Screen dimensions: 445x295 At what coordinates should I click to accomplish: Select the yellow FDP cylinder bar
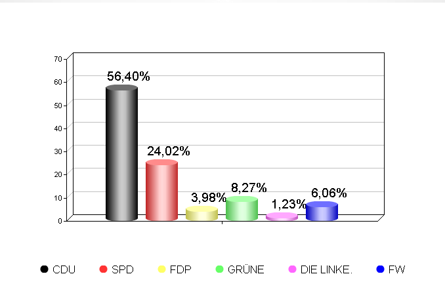(201, 214)
